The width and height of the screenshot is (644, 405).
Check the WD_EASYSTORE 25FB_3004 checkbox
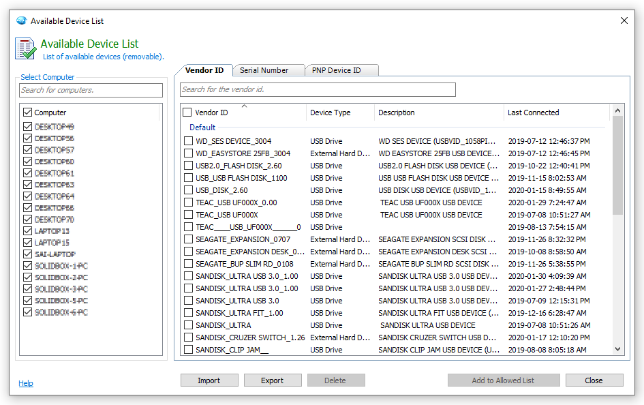189,153
